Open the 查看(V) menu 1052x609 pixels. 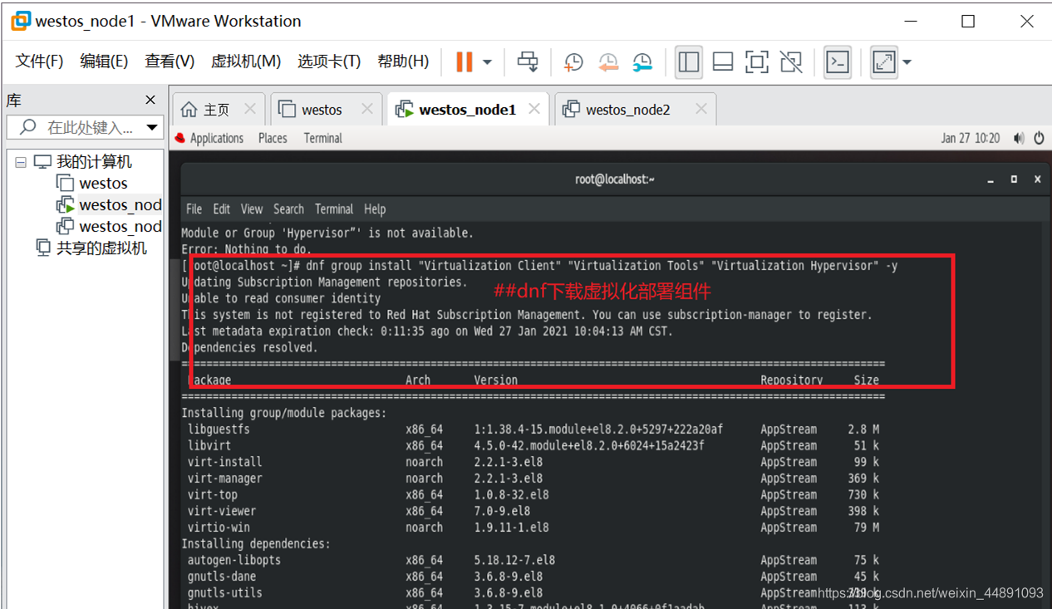pos(170,61)
